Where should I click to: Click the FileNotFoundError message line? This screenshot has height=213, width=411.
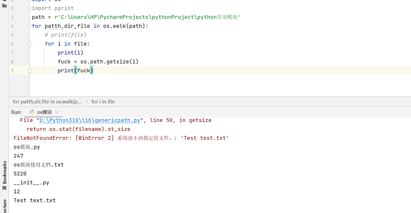(x=121, y=138)
